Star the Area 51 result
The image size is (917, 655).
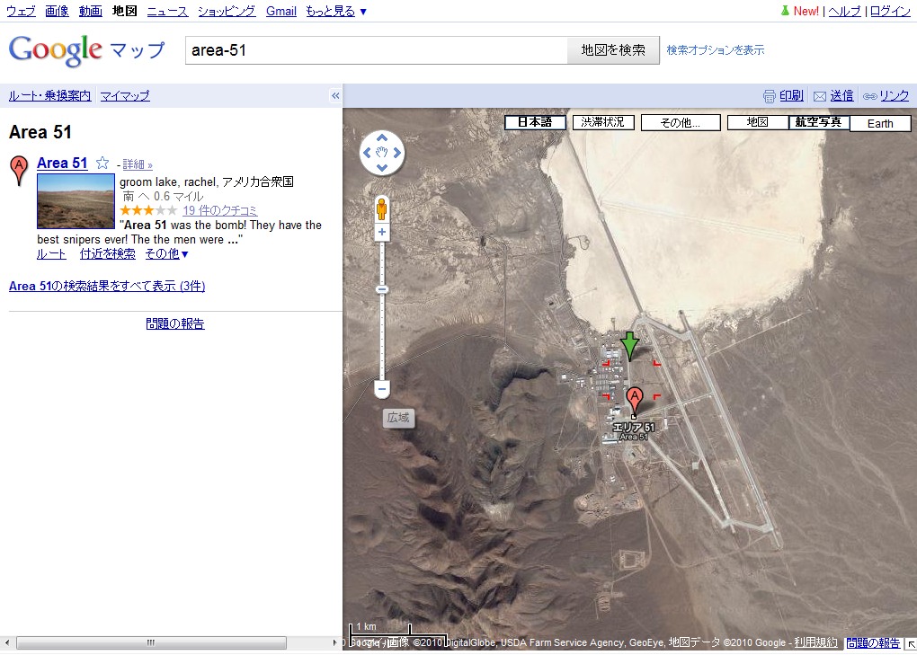102,163
